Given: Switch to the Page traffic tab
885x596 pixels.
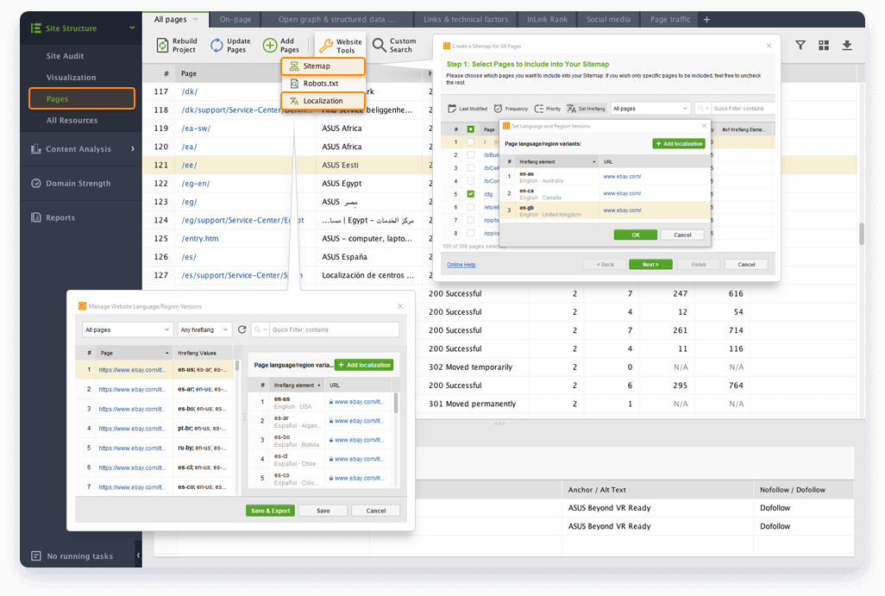Looking at the screenshot, I should tap(669, 19).
